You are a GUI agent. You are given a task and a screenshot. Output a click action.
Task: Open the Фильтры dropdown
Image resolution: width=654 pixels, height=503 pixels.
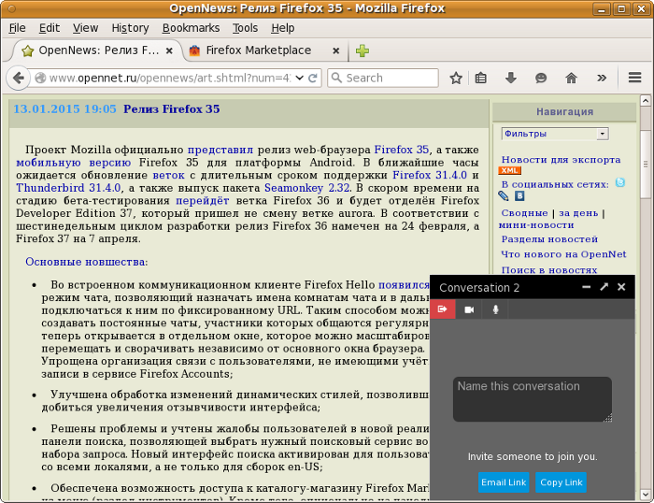pyautogui.click(x=555, y=134)
